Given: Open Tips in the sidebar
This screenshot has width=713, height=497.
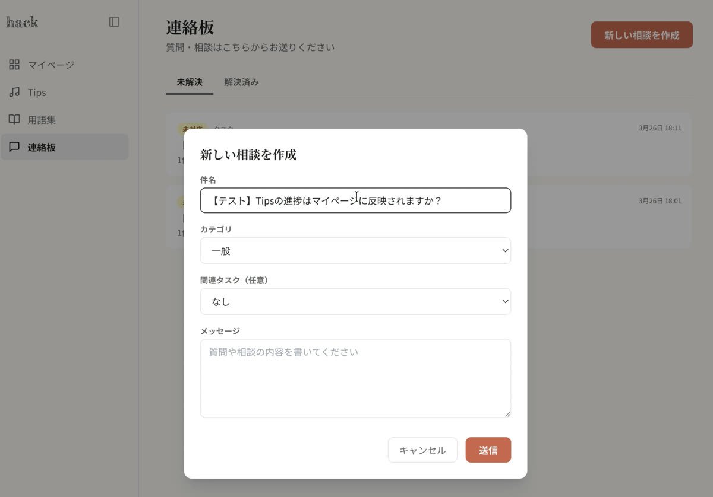Looking at the screenshot, I should [x=64, y=93].
